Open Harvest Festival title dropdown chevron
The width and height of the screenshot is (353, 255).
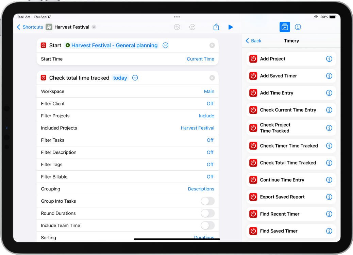pyautogui.click(x=94, y=27)
